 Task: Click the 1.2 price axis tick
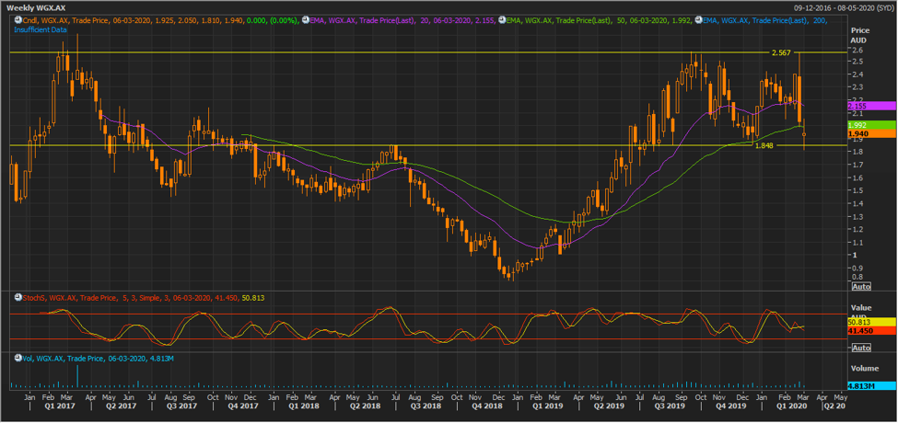coord(857,229)
